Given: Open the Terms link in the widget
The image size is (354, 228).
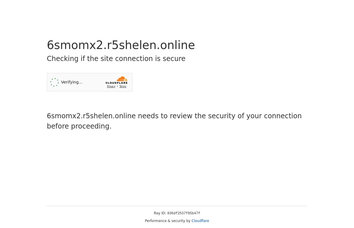Looking at the screenshot, I should pos(123,86).
